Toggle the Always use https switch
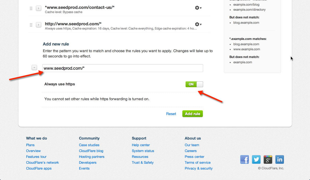Viewport: 310px width, 180px height. click(194, 84)
